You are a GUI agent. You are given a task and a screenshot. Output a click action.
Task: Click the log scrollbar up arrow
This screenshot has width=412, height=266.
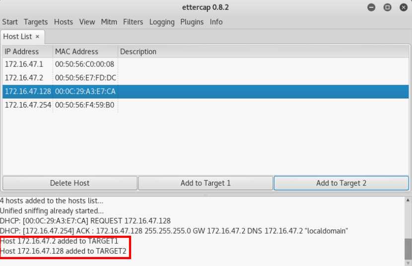click(408, 201)
